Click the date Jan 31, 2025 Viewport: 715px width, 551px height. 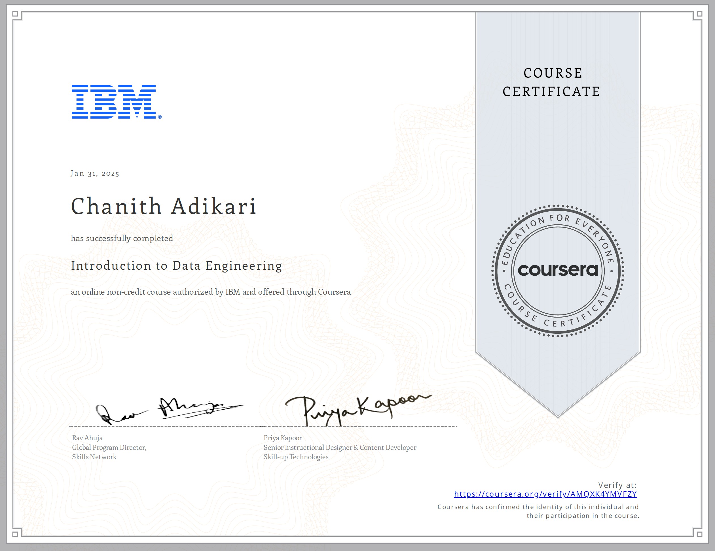[95, 173]
